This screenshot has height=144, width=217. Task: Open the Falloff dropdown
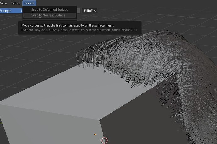click(x=90, y=11)
